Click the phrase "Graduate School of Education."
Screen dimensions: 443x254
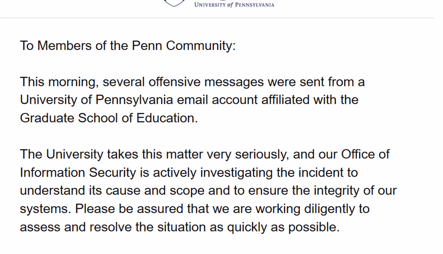coord(109,118)
